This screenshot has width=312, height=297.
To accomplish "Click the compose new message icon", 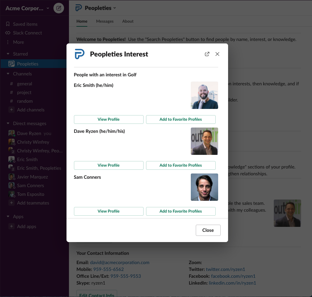I will click(59, 8).
